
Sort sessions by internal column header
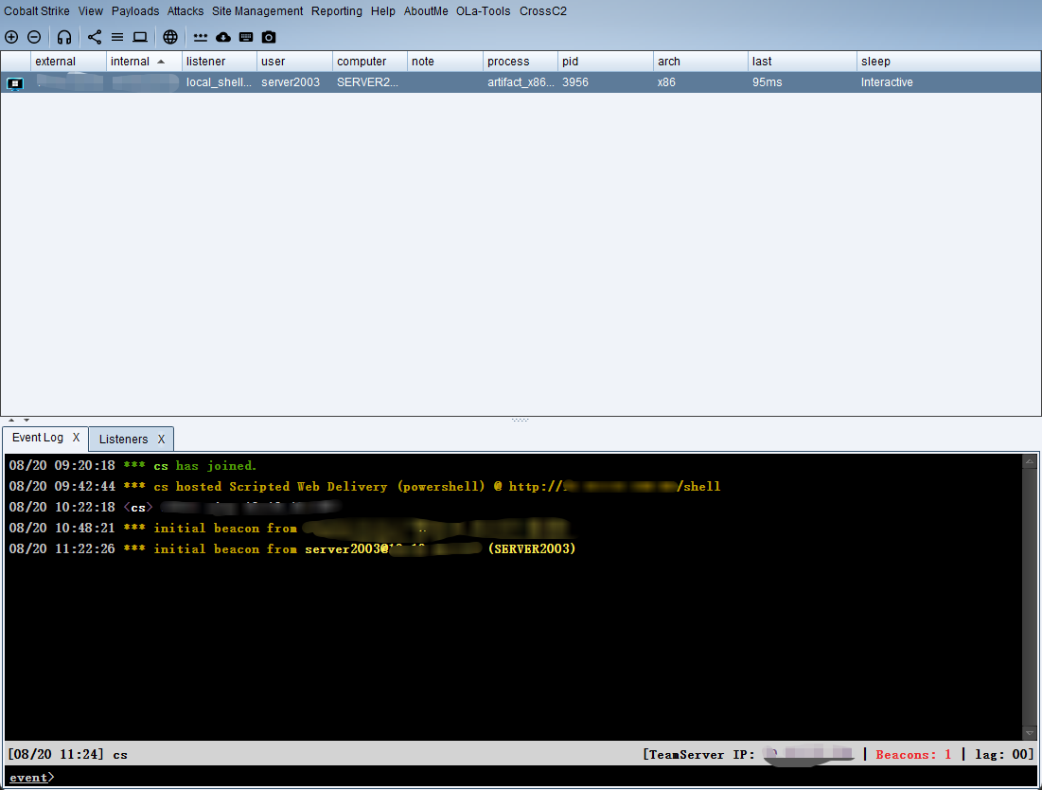144,62
